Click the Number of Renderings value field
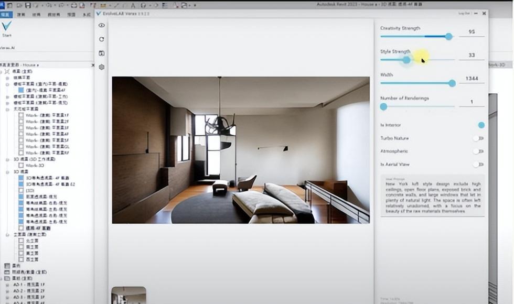Viewport: 514px width, 304px height. coord(472,102)
